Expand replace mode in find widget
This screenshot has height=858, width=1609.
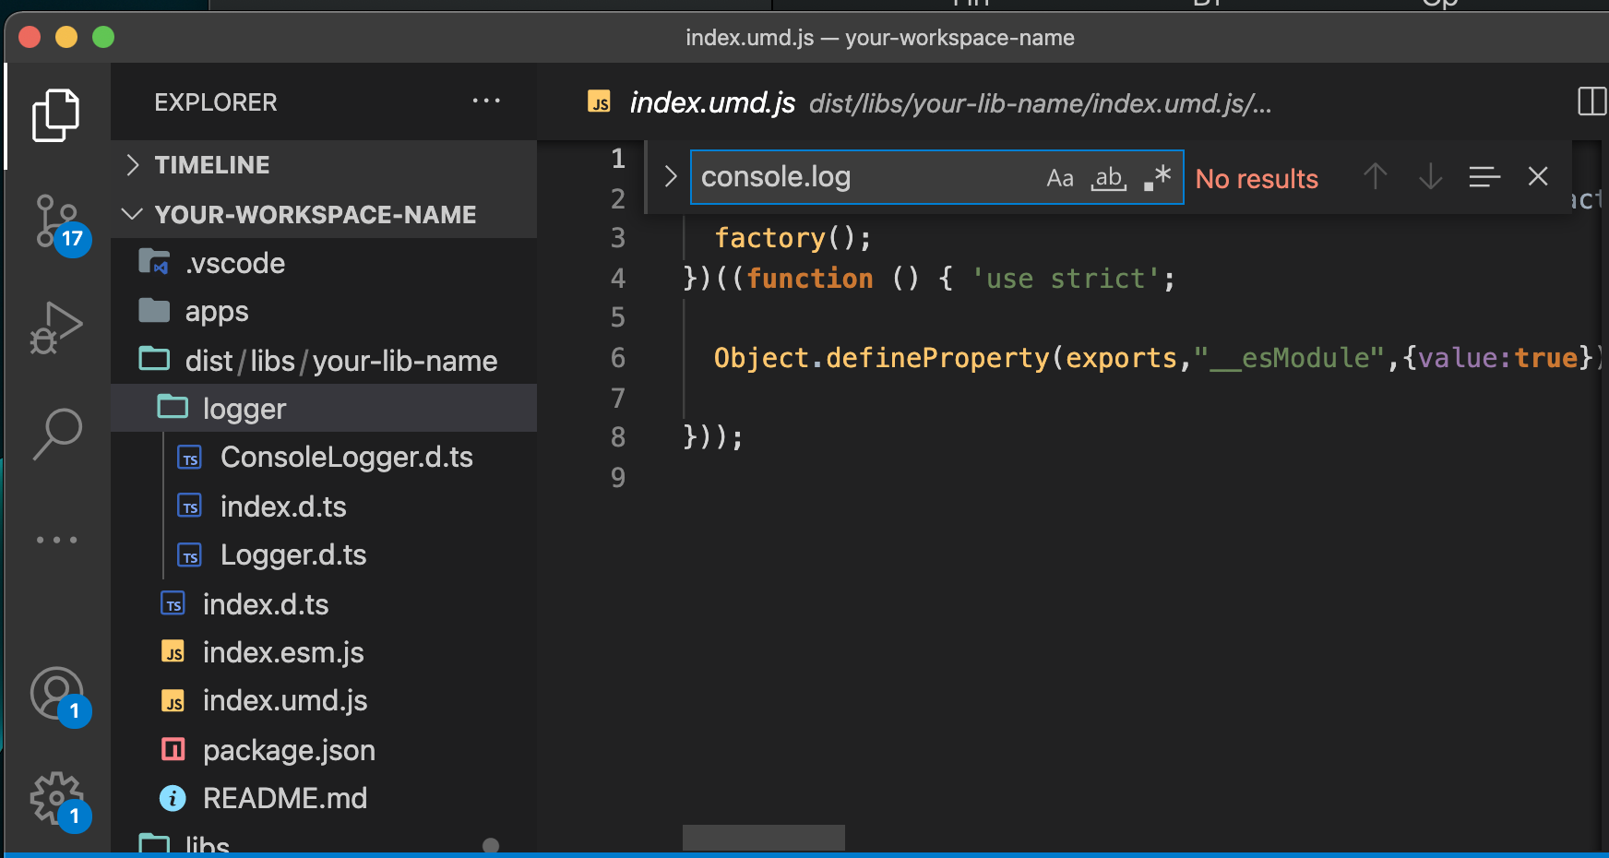(671, 176)
